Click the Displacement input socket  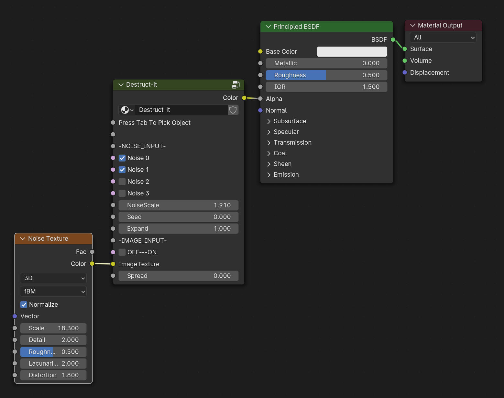[x=405, y=72]
